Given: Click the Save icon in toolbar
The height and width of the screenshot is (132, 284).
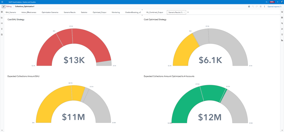Looking at the screenshot, I should click(x=260, y=7).
